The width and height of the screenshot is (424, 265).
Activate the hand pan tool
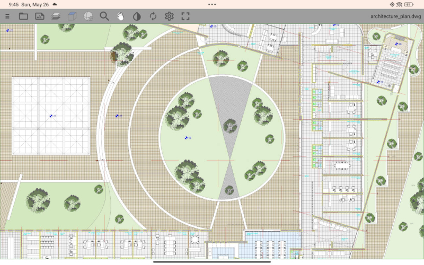coord(121,16)
